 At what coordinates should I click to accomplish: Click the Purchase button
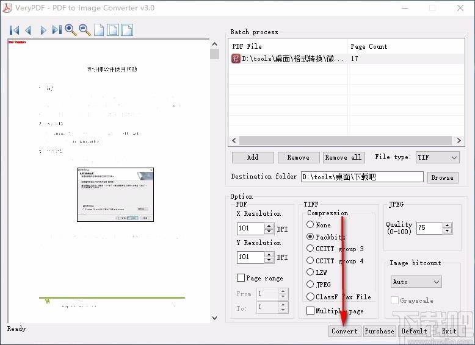[379, 331]
